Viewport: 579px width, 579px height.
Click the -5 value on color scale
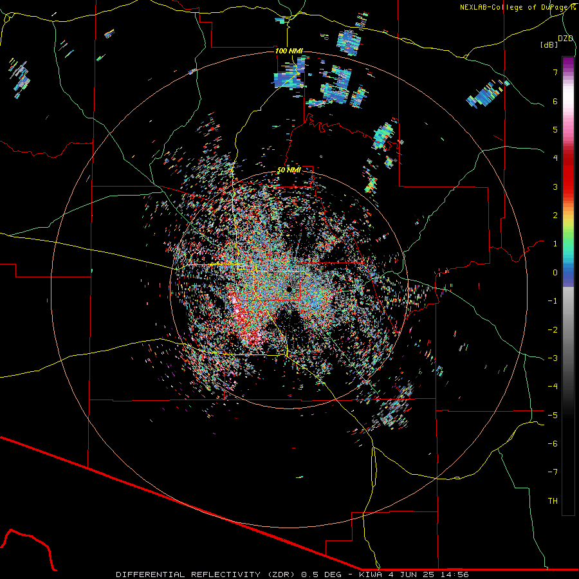(553, 416)
